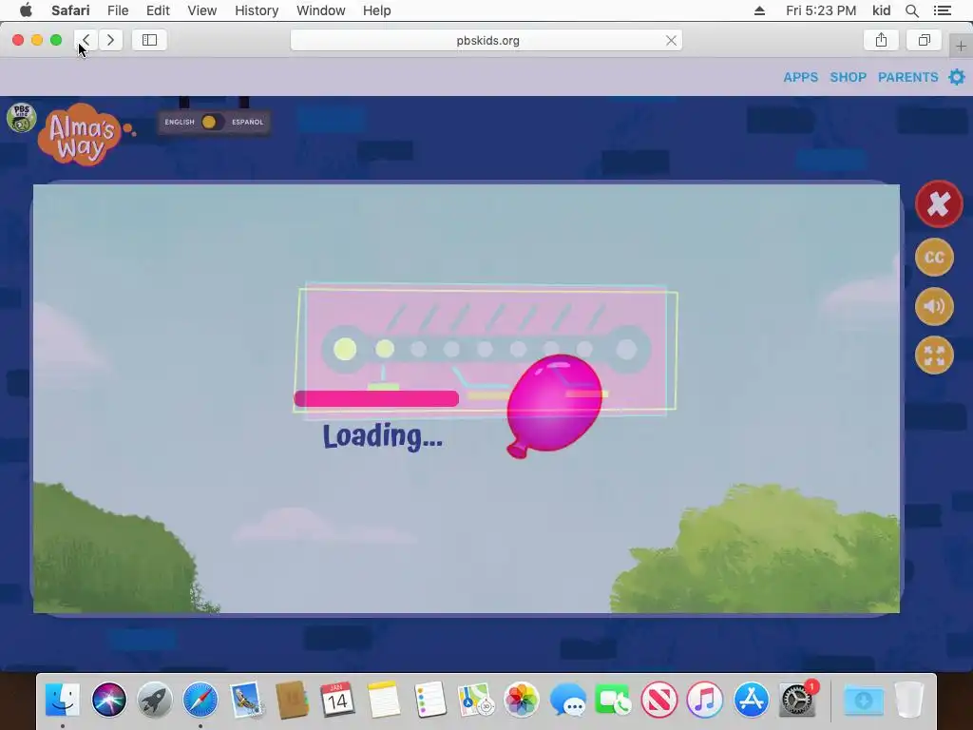Open the SHOP link
973x730 pixels.
click(848, 77)
